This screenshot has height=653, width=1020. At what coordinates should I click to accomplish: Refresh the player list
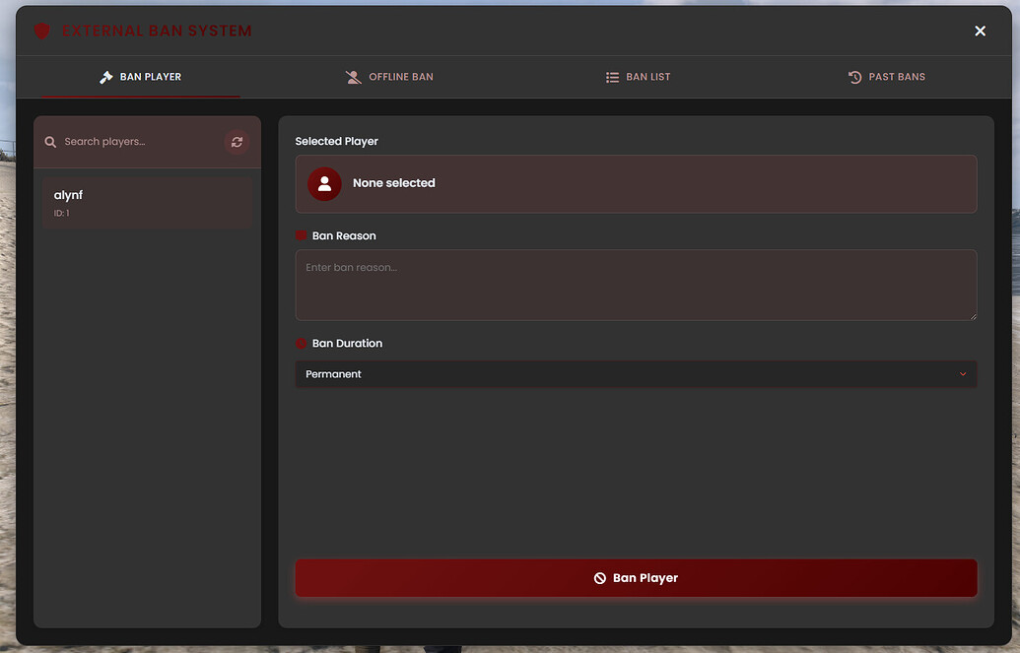(237, 141)
